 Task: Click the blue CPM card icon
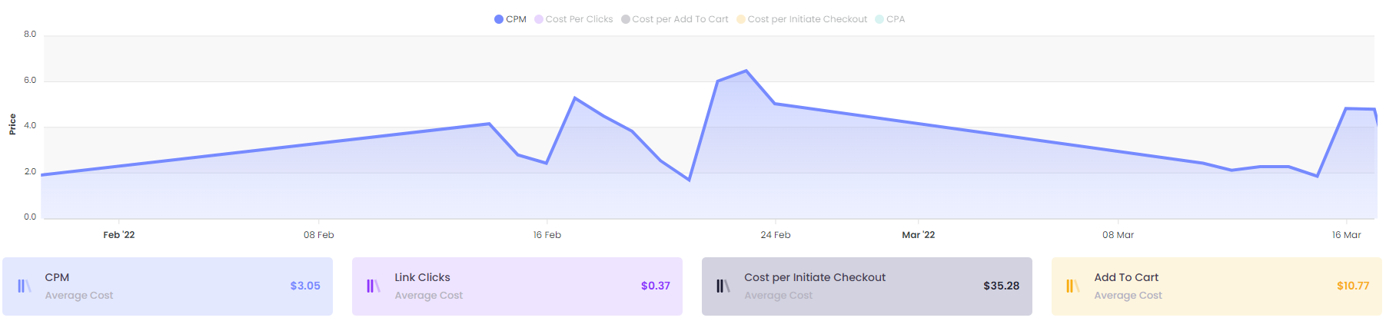point(25,286)
